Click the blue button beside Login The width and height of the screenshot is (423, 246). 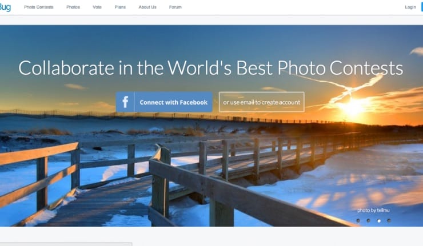pyautogui.click(x=422, y=7)
